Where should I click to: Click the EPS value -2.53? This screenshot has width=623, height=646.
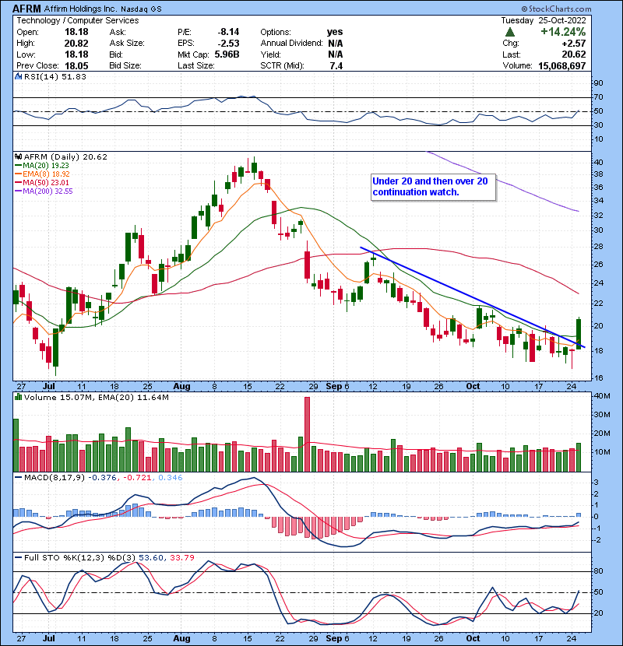228,44
